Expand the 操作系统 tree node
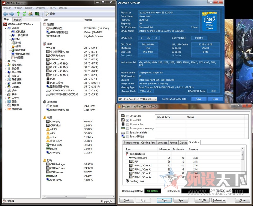Viewport: 253px width, 206px height. [5, 65]
